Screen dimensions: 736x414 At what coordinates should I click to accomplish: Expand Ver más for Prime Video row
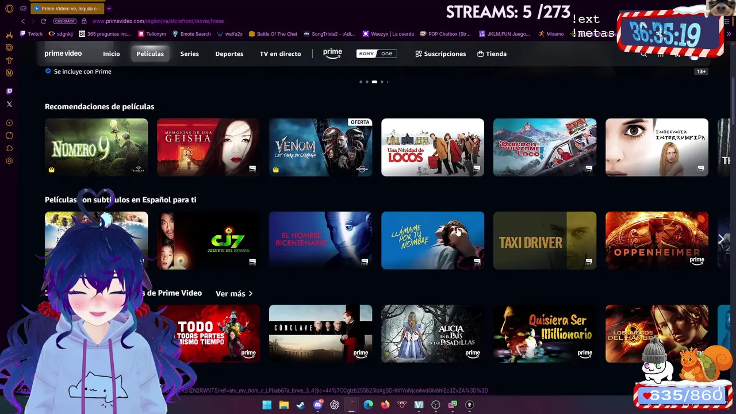(234, 294)
